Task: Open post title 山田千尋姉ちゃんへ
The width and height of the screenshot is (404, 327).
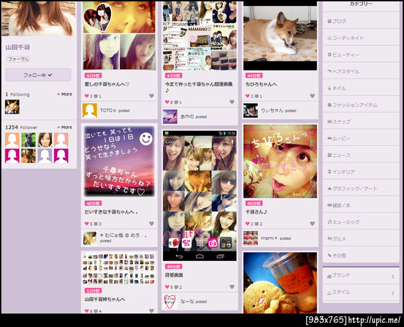Action: coord(105,299)
